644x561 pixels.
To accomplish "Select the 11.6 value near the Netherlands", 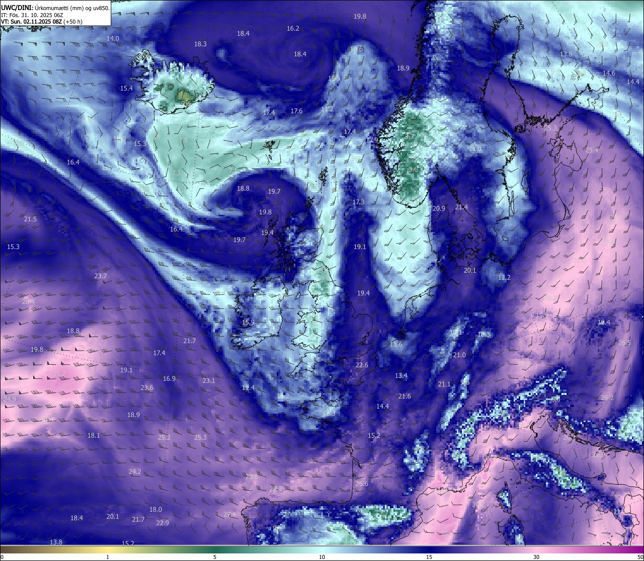I will pos(396,345).
